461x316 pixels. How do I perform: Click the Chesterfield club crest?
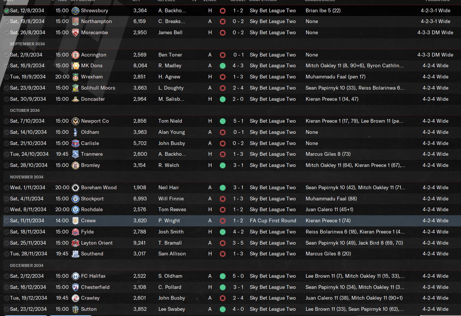[x=75, y=287]
